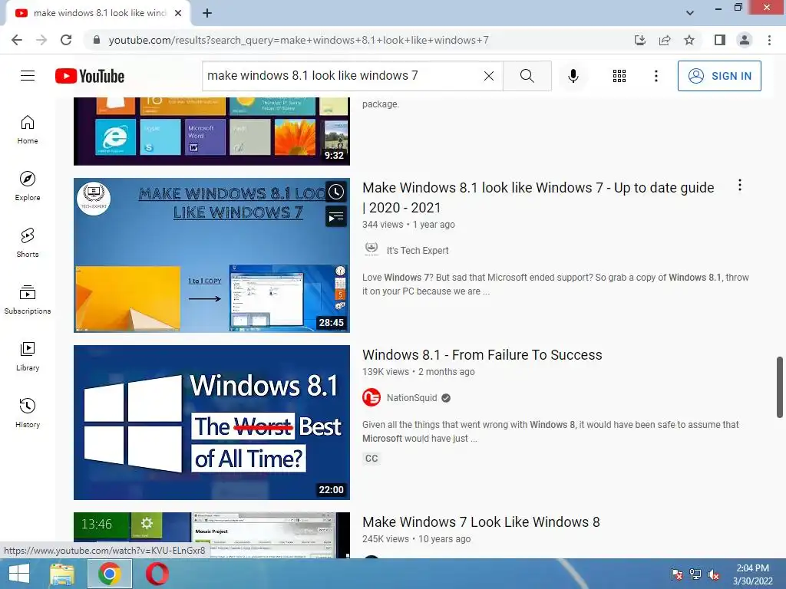The height and width of the screenshot is (589, 786).
Task: Click It's Tech Expert channel avatar
Action: click(x=372, y=249)
